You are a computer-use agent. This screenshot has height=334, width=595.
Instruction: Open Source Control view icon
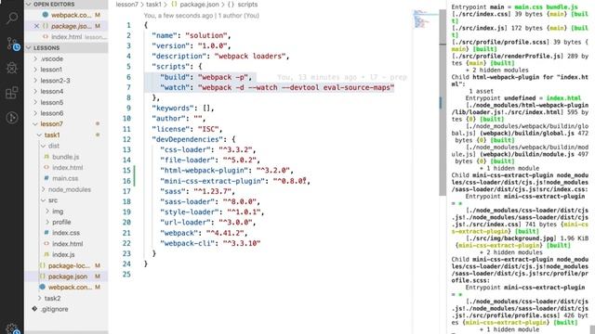pos(12,44)
